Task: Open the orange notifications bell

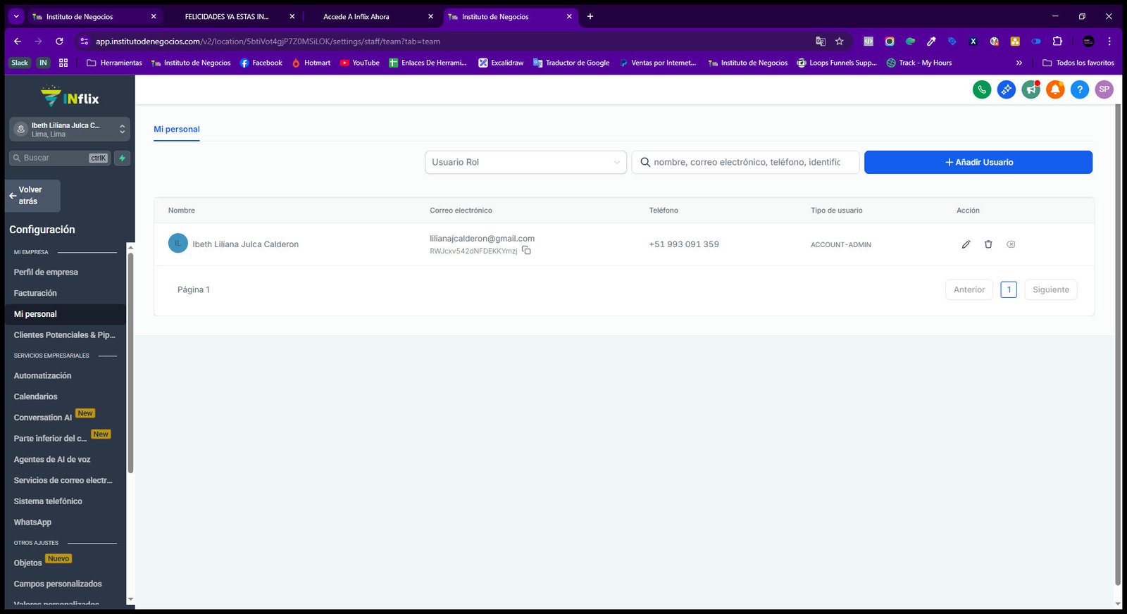Action: pos(1055,89)
